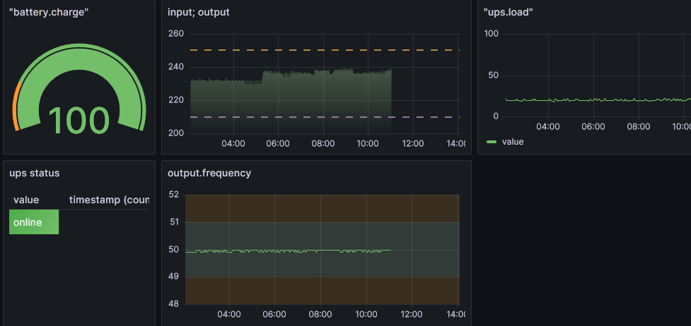Click the 08:00 label in output.frequency chart
This screenshot has width=691, height=326.
[320, 314]
